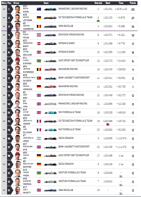The width and height of the screenshot is (141, 197).
Task: Expand the row for Gary Paffett
Action: 4,190
